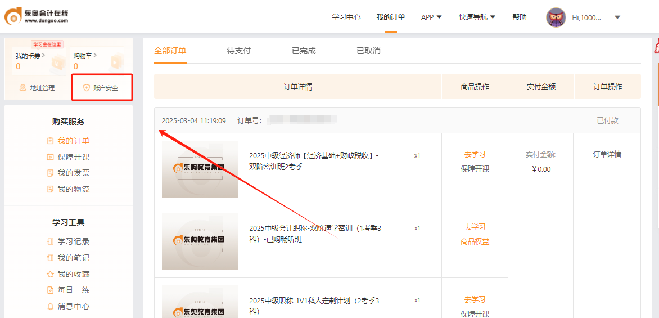Click the 账户安全 shield icon
Viewport: 659px width, 318px height.
(86, 88)
